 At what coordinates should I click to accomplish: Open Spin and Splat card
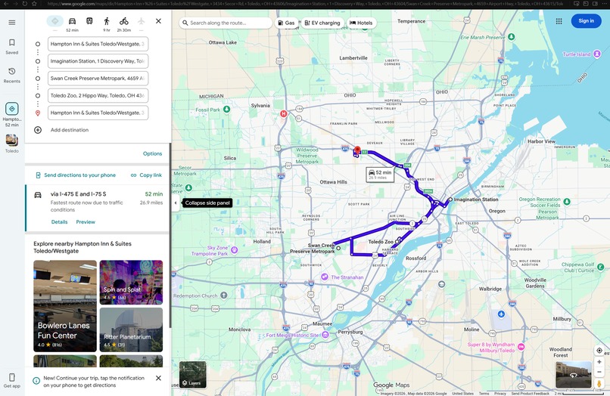click(131, 282)
